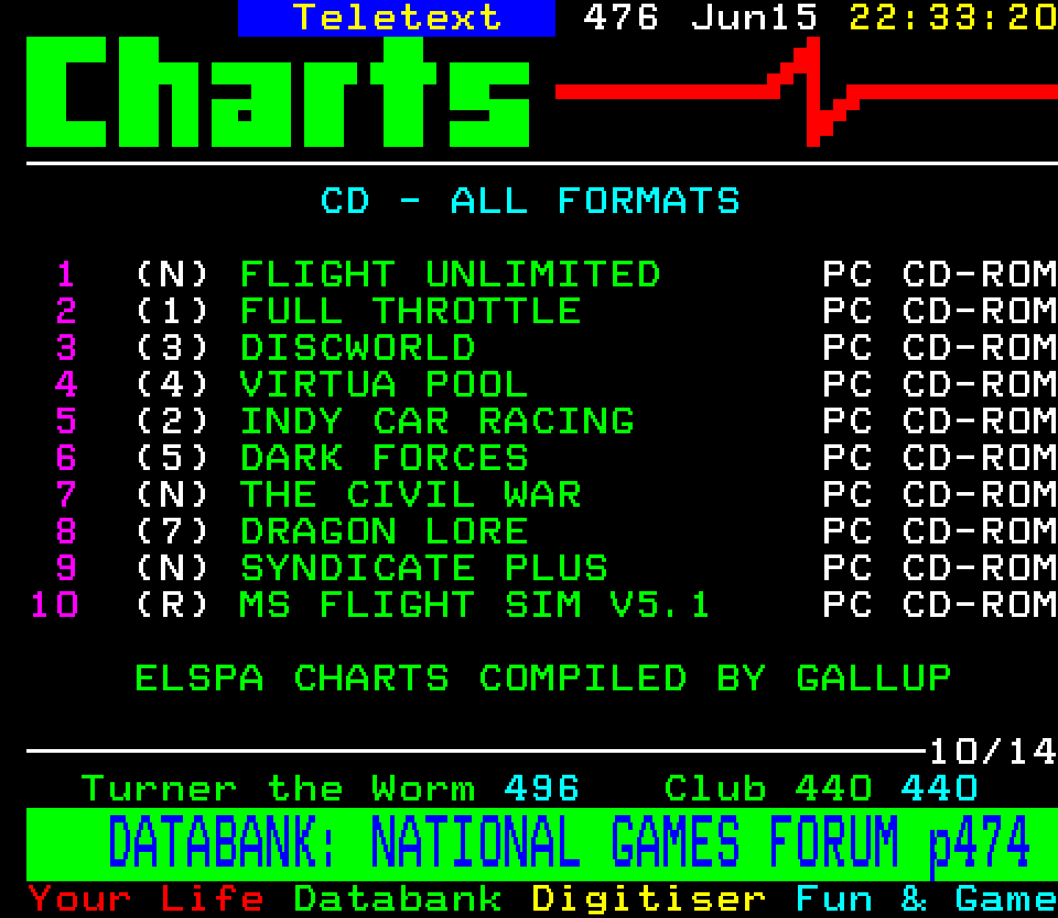Click the magenta rank number 10
Viewport: 1058px width, 918px height.
pos(54,605)
